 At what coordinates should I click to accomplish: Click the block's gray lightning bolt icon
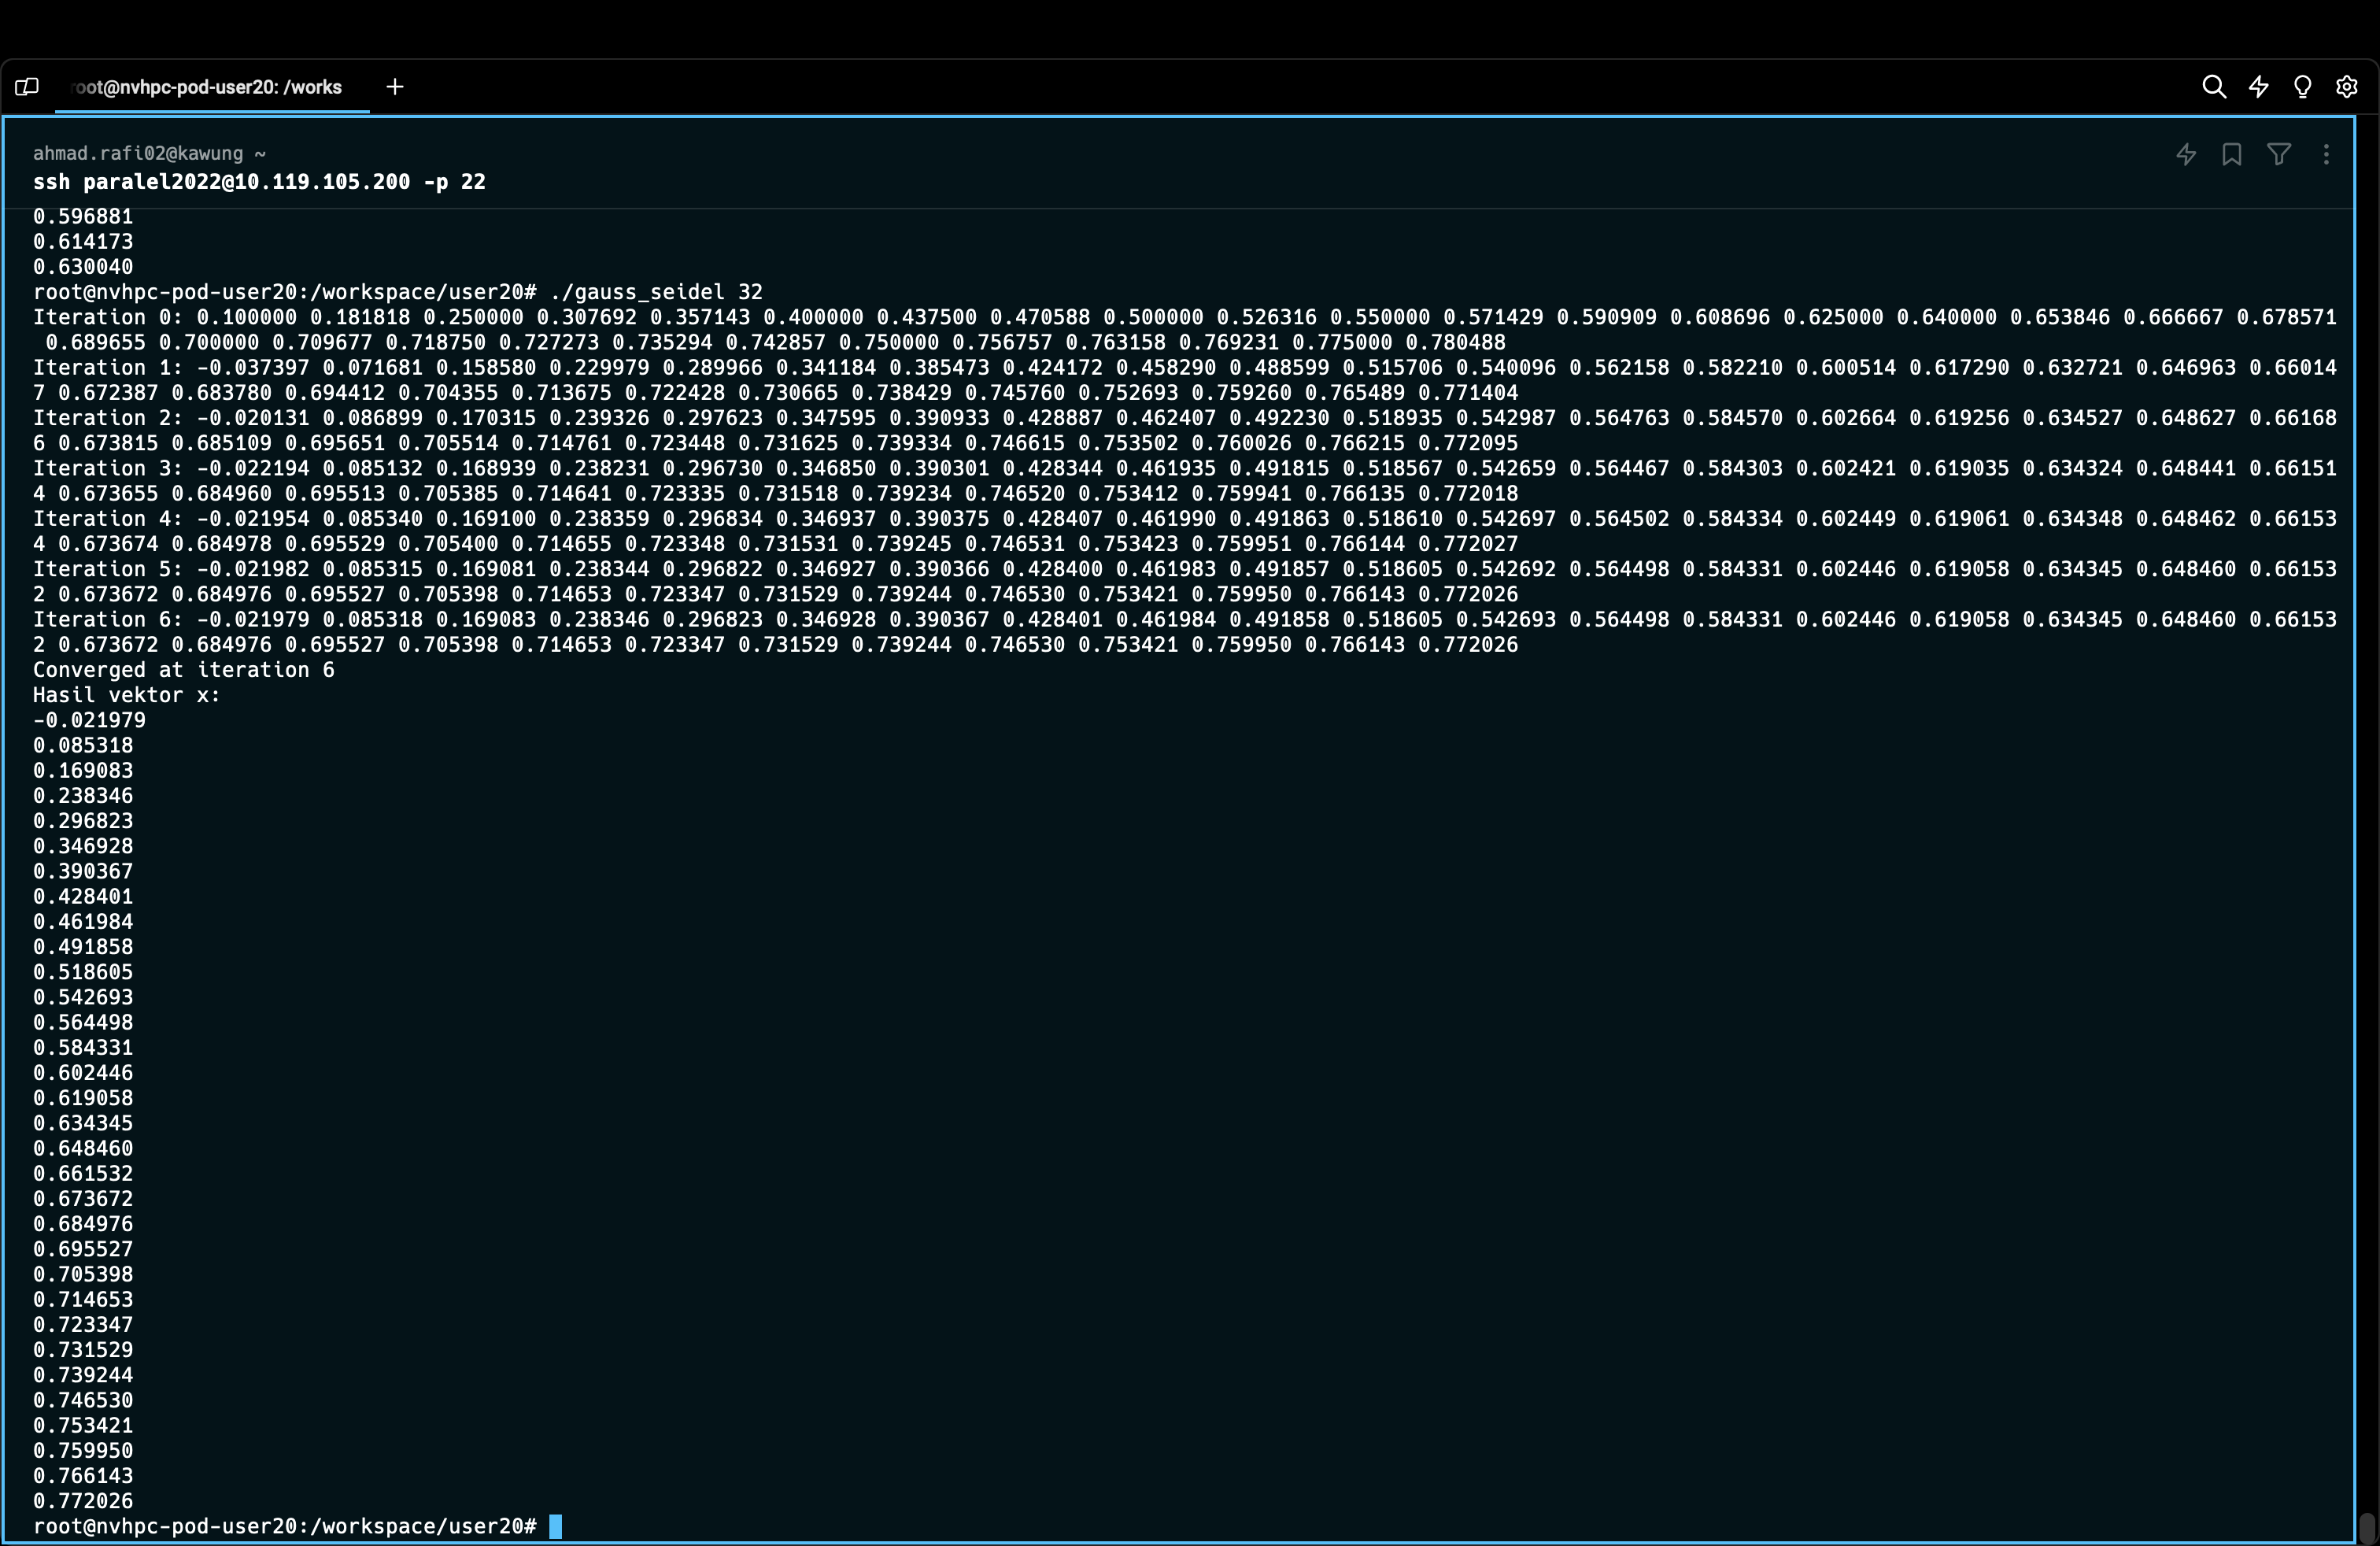2186,154
